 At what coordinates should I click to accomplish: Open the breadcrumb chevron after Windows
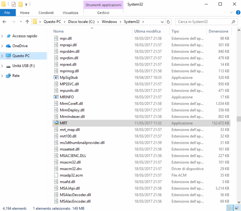coord(120,22)
